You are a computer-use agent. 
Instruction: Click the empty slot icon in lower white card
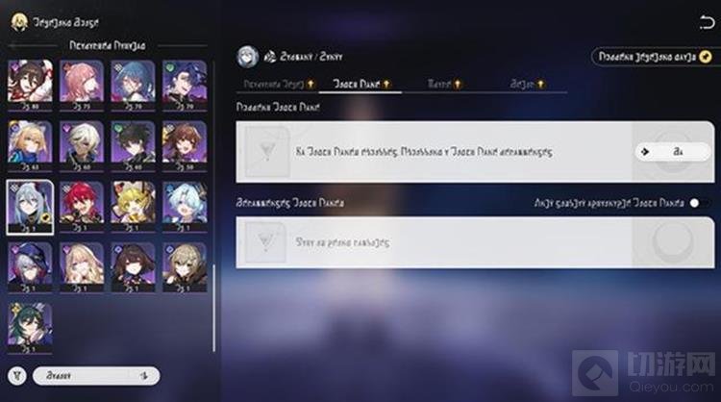point(265,242)
